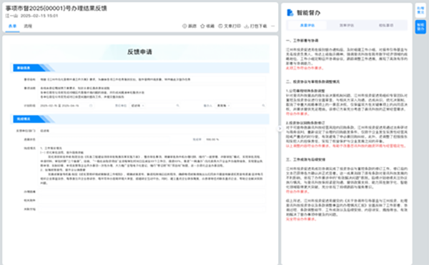Click the 收藏 star icon

click(202, 26)
